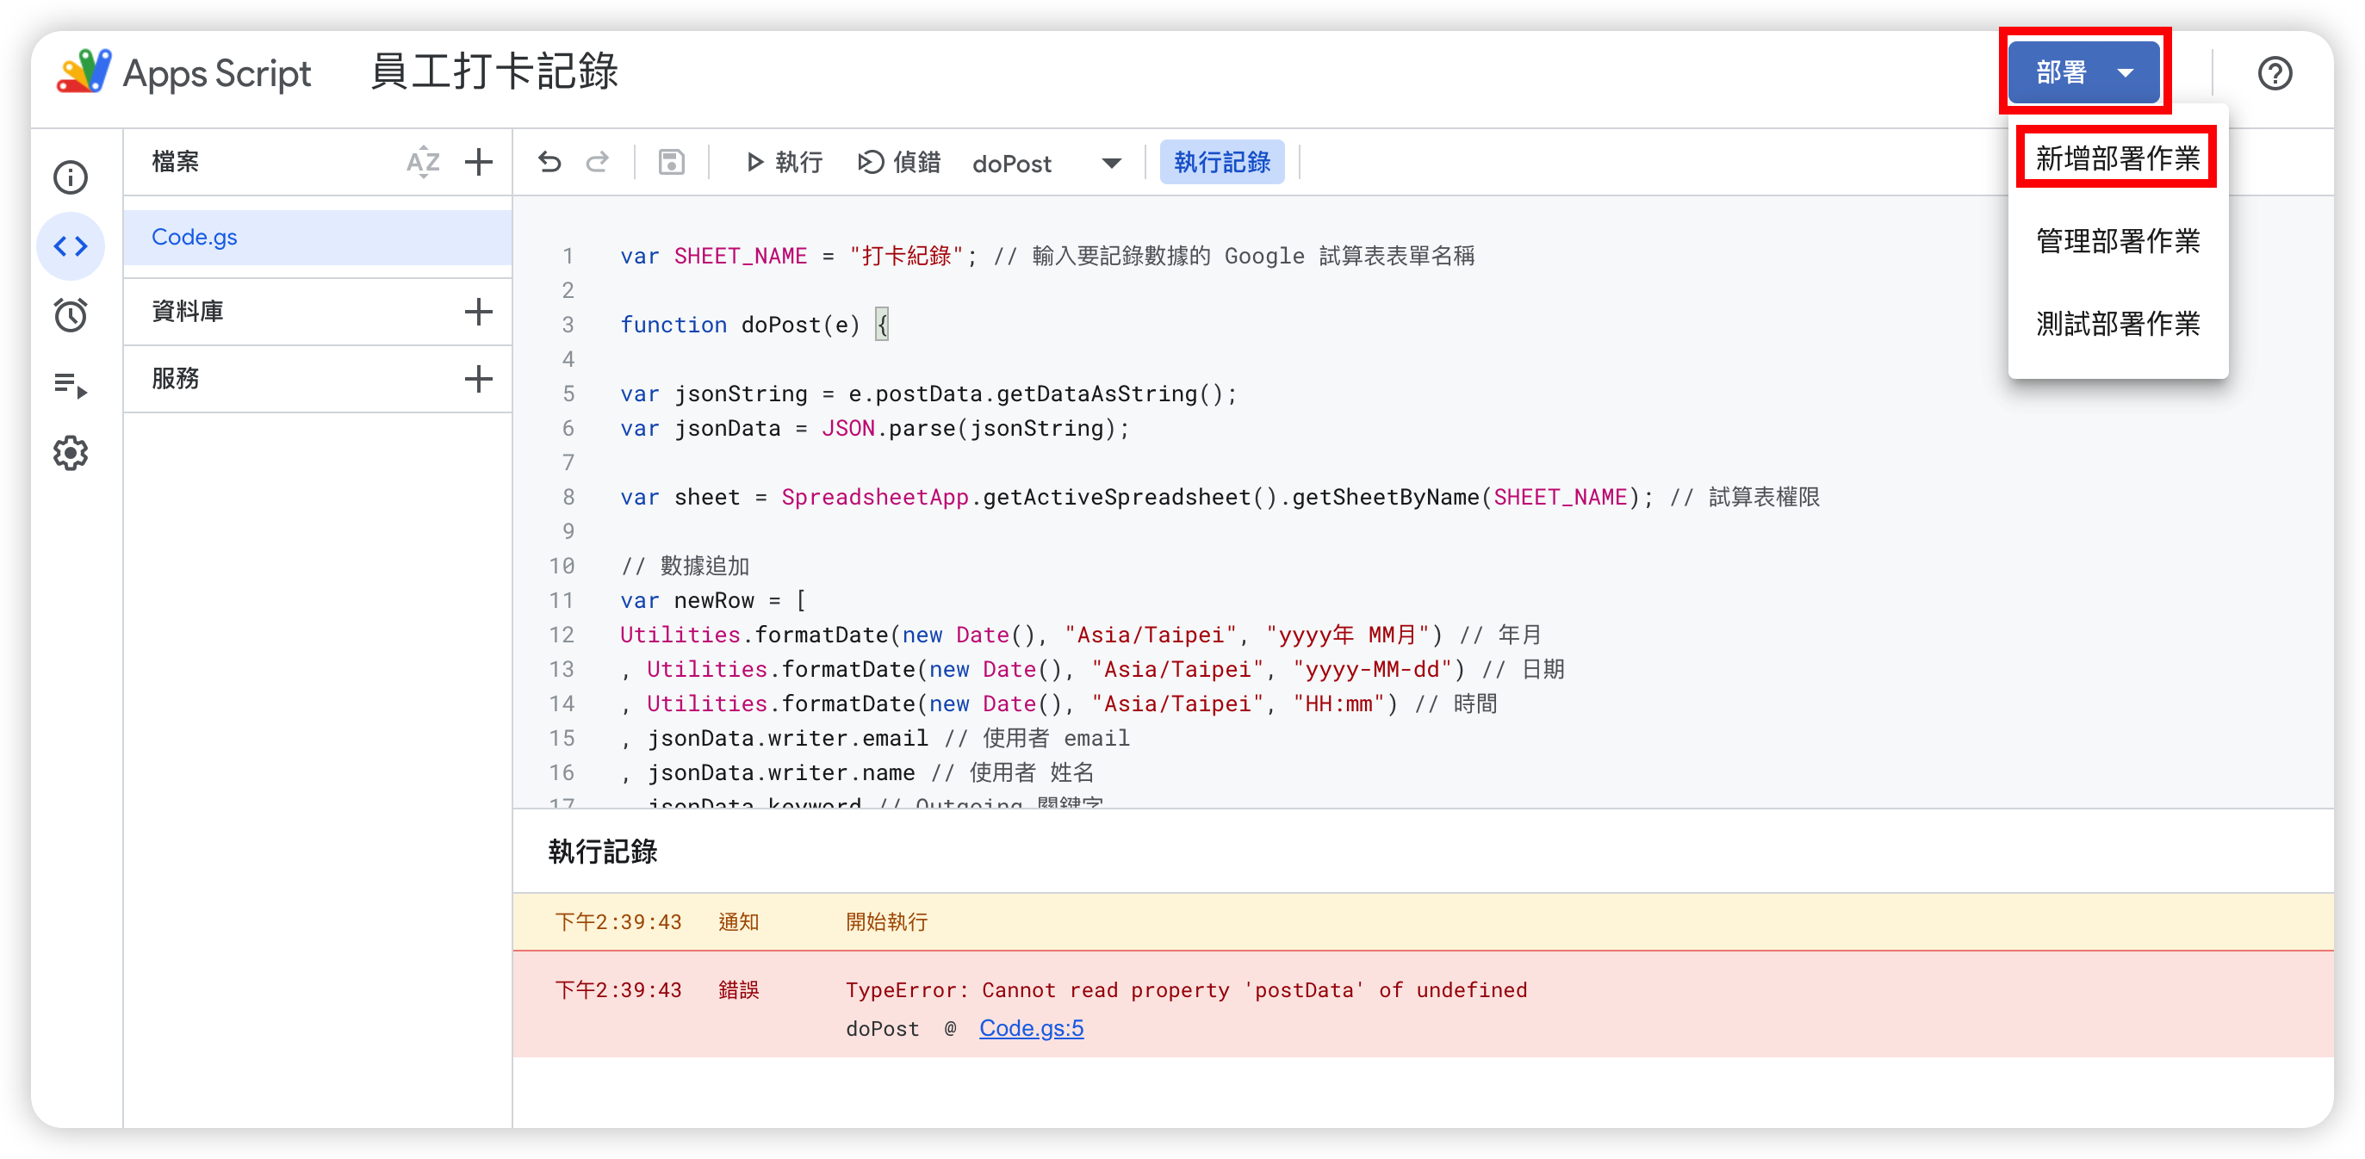Open the Triggers panel via clock icon
The image size is (2365, 1159).
(x=70, y=315)
